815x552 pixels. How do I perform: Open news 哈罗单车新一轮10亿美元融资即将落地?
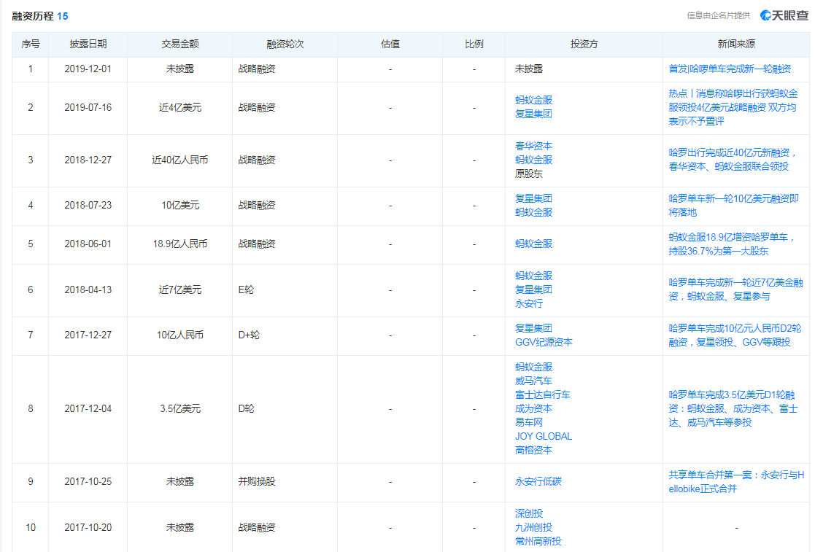[733, 205]
